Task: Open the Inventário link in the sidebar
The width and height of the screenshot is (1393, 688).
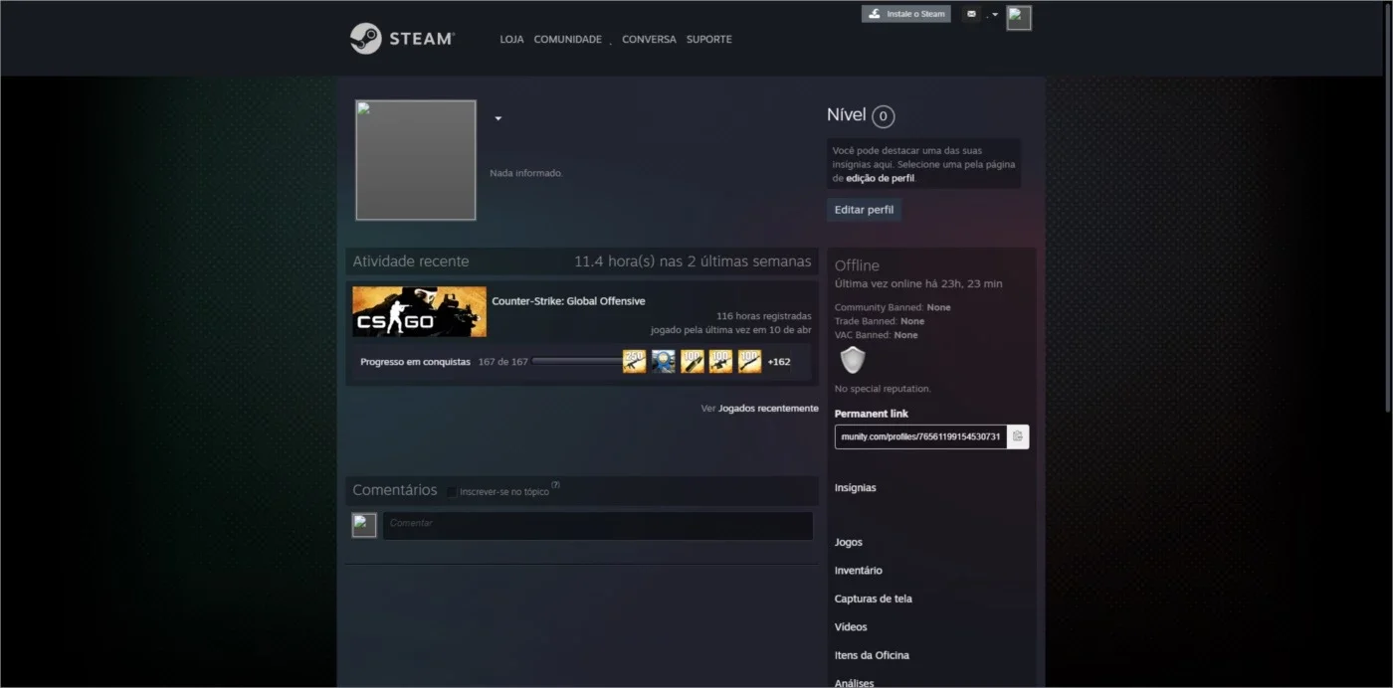Action: click(x=859, y=571)
